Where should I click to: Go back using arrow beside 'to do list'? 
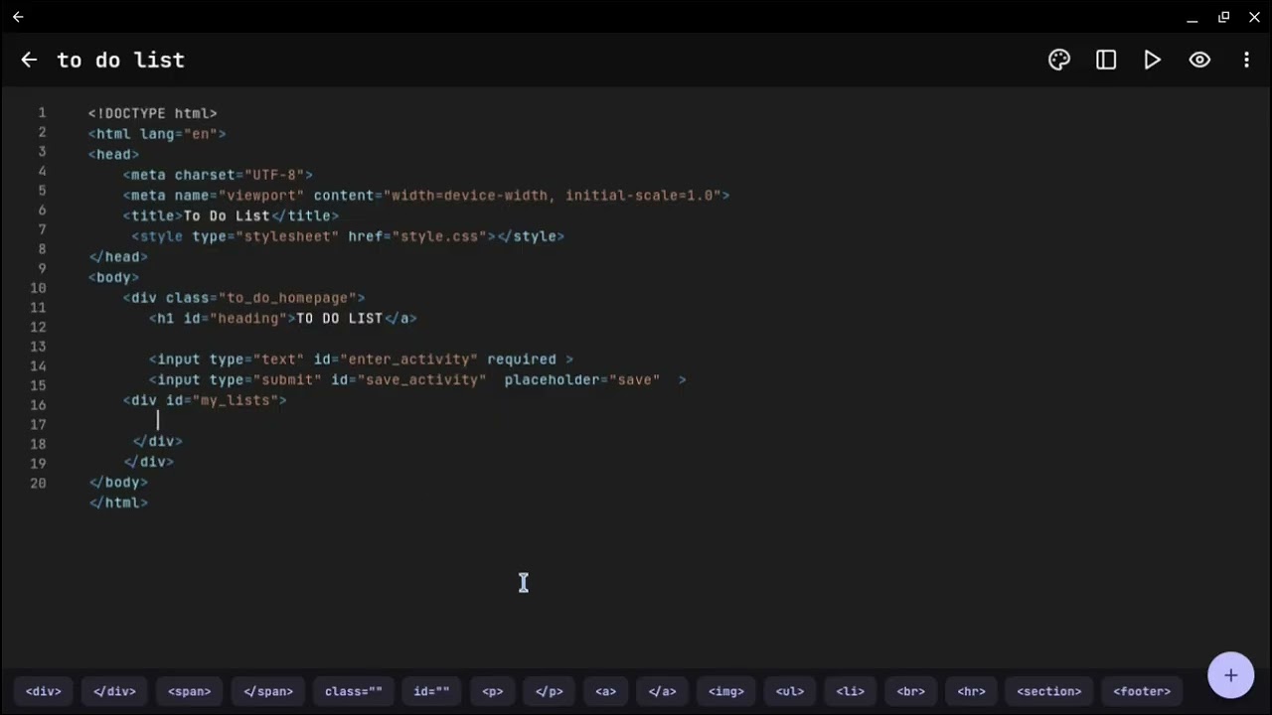[x=29, y=60]
